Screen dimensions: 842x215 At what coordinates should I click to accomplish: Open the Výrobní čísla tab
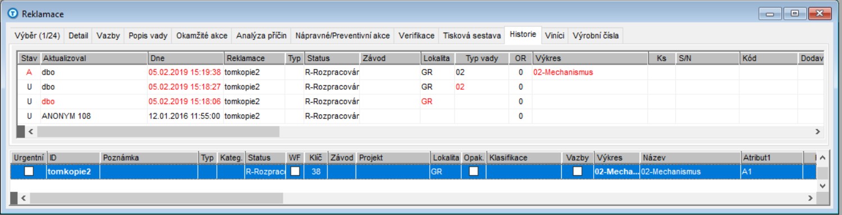596,35
